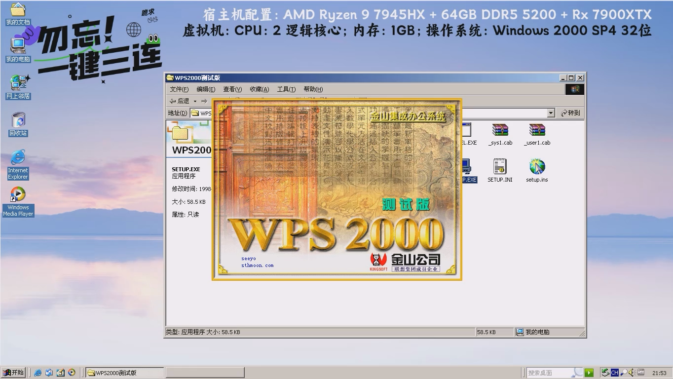Open the volume speaker tray icon
The width and height of the screenshot is (673, 379).
click(632, 373)
